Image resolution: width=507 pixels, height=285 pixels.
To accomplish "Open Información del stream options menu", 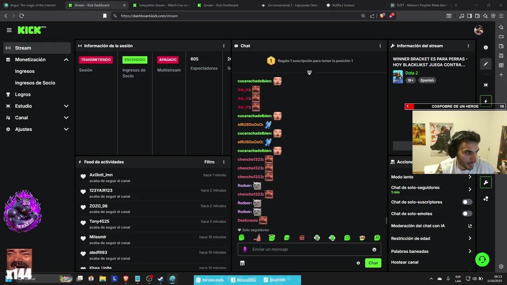I will (468, 46).
